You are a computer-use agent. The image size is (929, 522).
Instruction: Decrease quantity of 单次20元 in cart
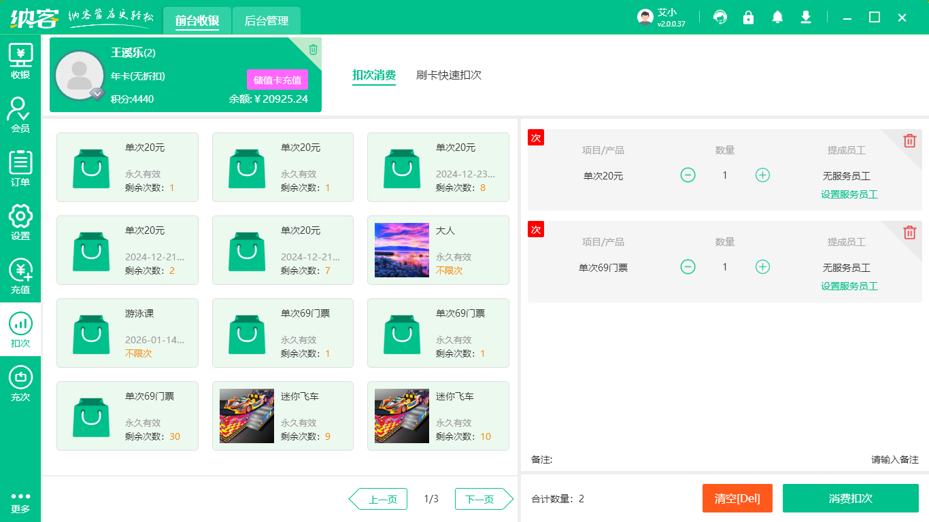click(x=688, y=175)
